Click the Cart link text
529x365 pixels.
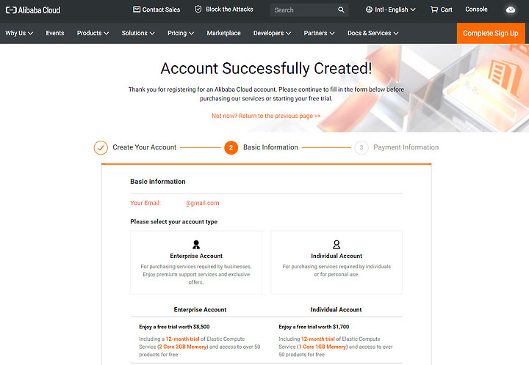coord(446,10)
